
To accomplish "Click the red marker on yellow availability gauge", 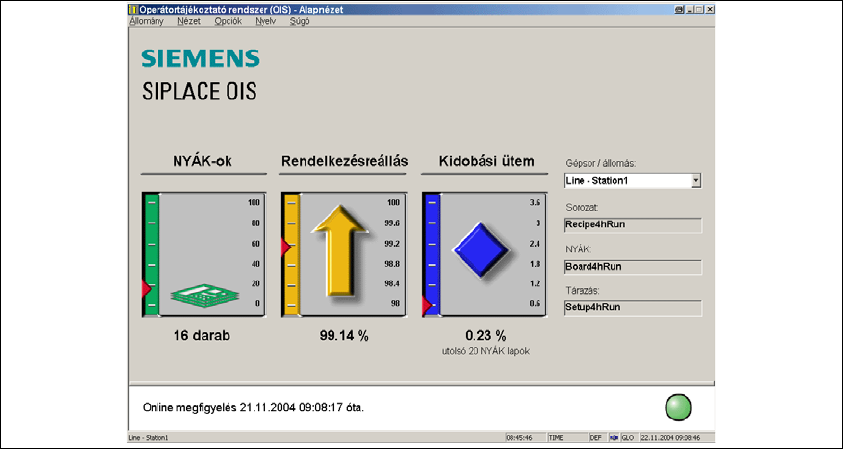I will 285,247.
